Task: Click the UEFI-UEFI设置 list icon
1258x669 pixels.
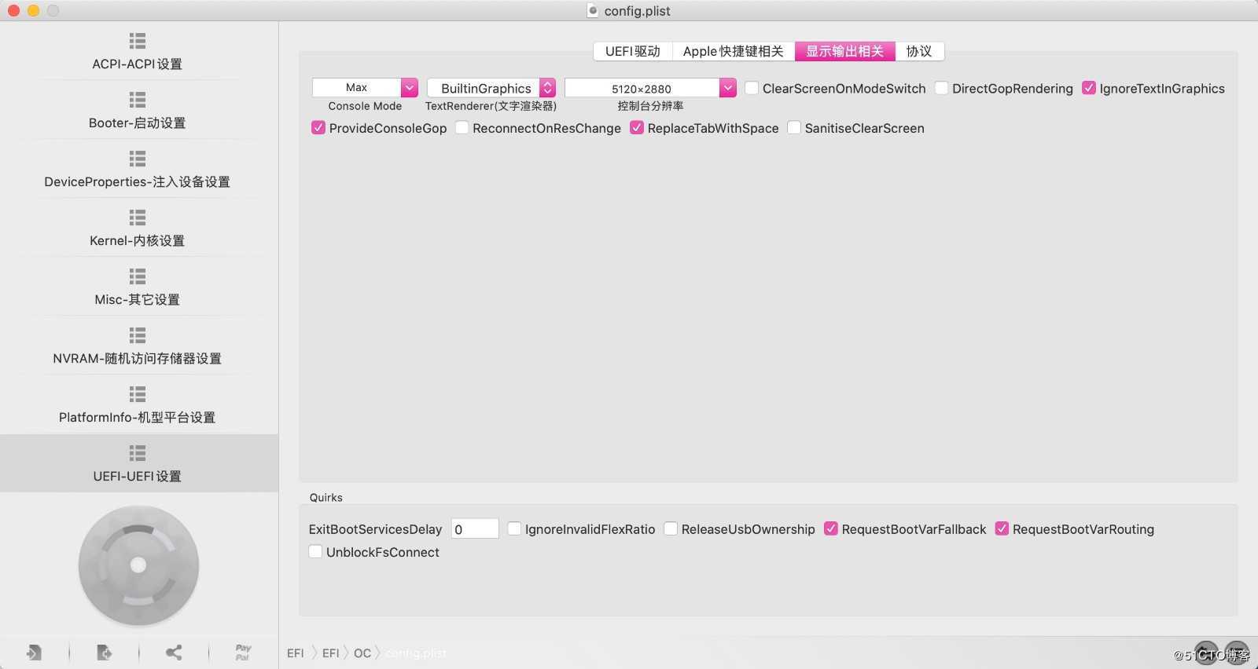Action: click(138, 453)
